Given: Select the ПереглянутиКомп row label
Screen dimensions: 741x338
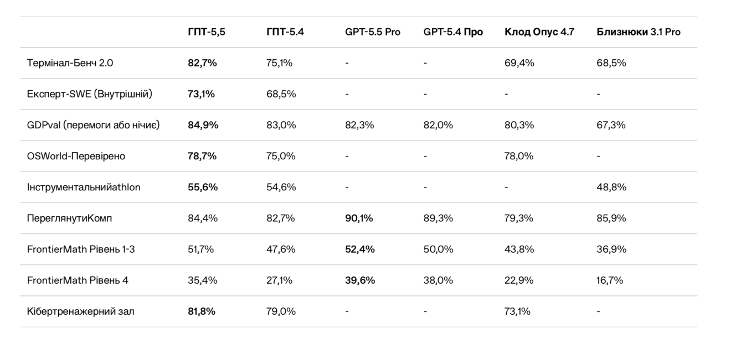Looking at the screenshot, I should (x=69, y=218).
